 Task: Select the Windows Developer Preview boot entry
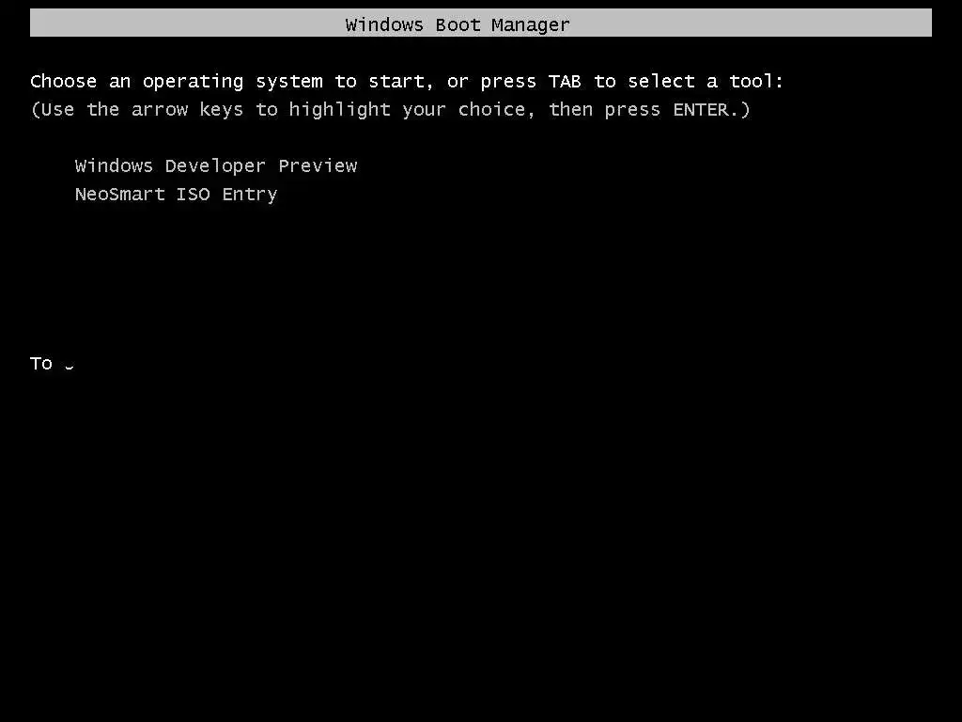(216, 166)
